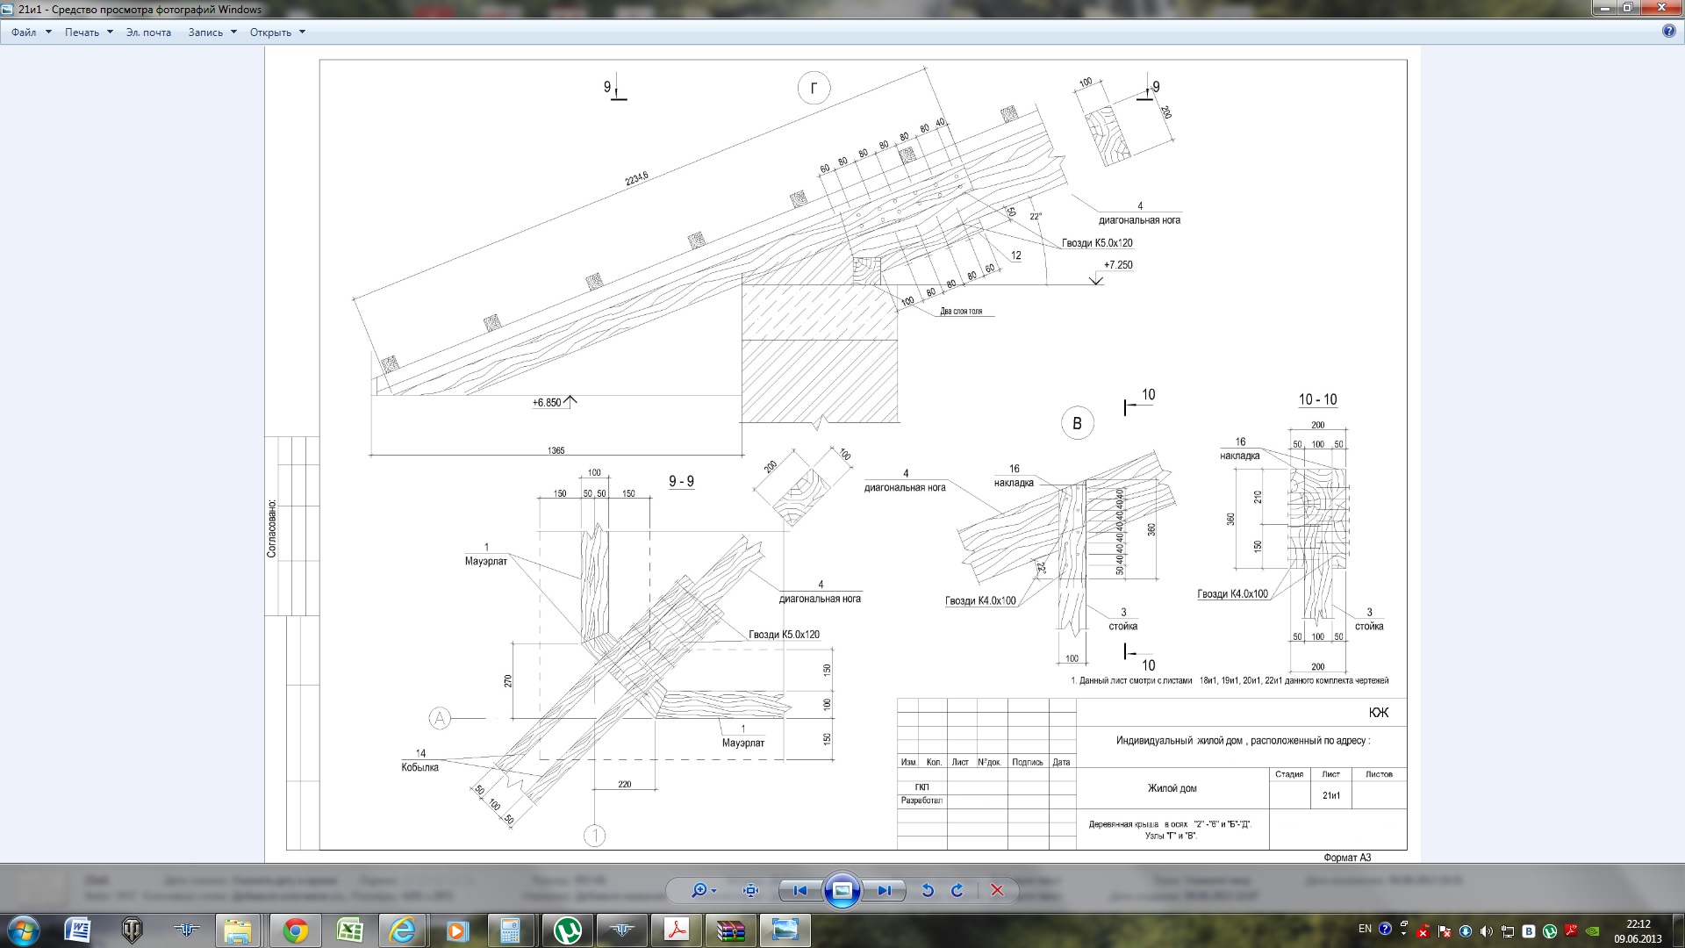
Task: Click the '1365' dimension text
Action: [x=556, y=450]
